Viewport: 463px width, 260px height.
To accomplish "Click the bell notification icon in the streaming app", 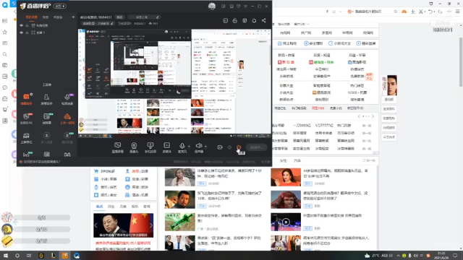I will pyautogui.click(x=254, y=21).
